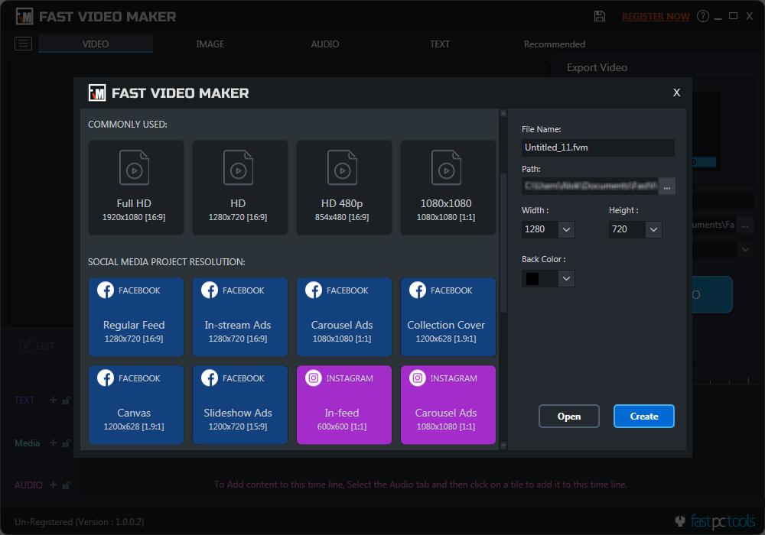Lock the Media track
765x535 pixels.
click(67, 443)
